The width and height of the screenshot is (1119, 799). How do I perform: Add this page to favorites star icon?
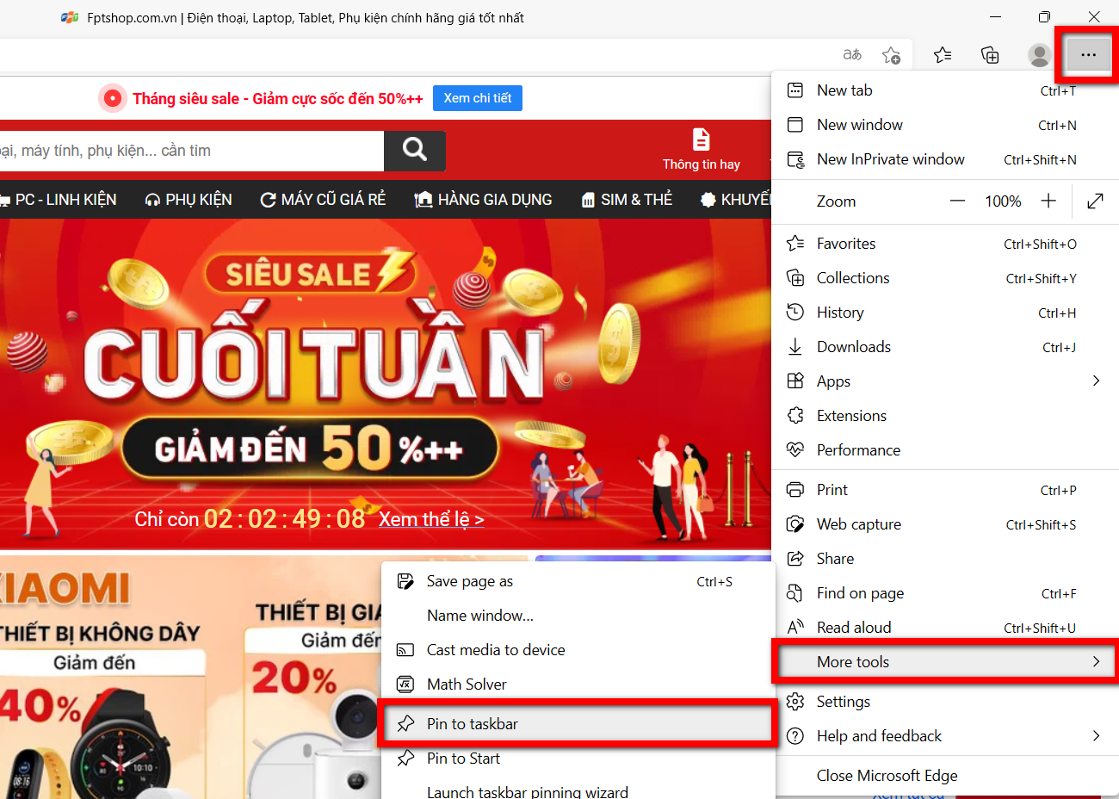pos(891,55)
